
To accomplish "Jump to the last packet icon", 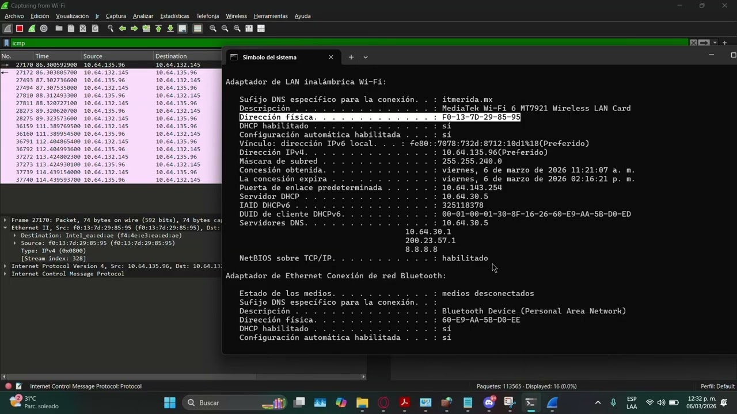I will pyautogui.click(x=170, y=28).
